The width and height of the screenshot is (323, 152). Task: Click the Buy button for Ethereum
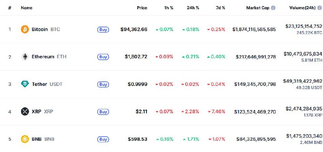coord(103,57)
